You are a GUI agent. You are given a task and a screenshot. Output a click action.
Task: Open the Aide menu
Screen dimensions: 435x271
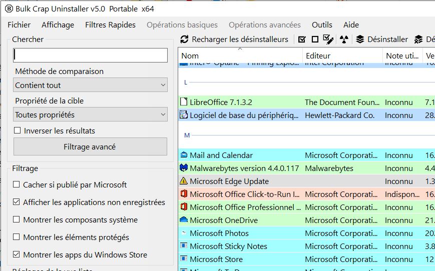pos(351,25)
